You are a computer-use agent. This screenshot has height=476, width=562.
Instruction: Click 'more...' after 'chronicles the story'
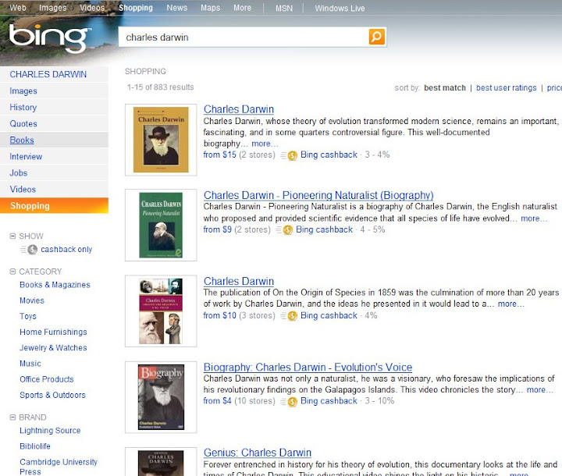coord(540,390)
